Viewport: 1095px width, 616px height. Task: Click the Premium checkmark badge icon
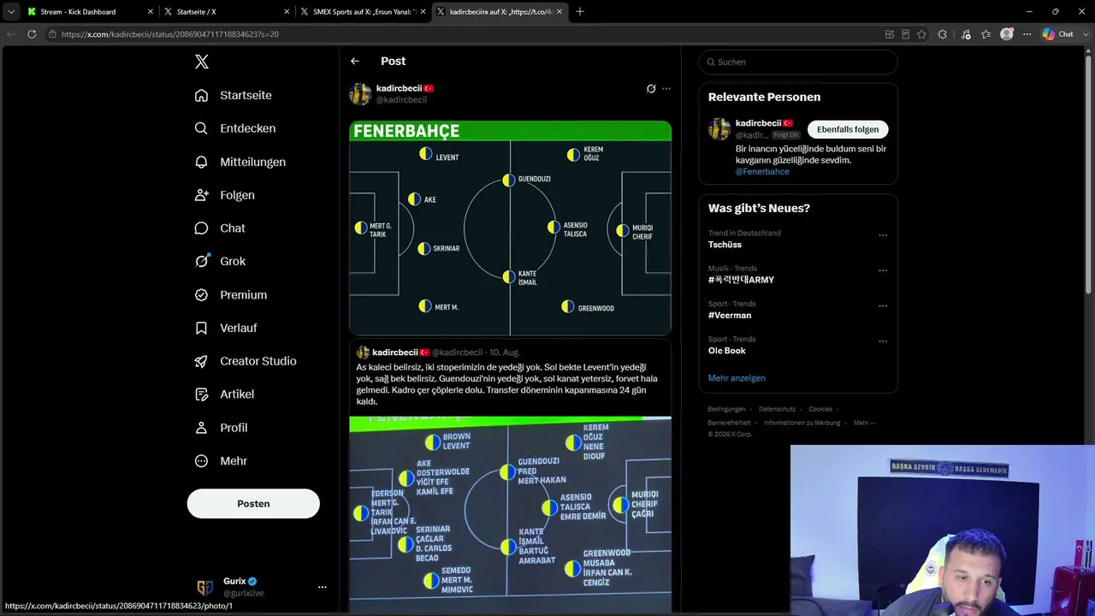(201, 294)
